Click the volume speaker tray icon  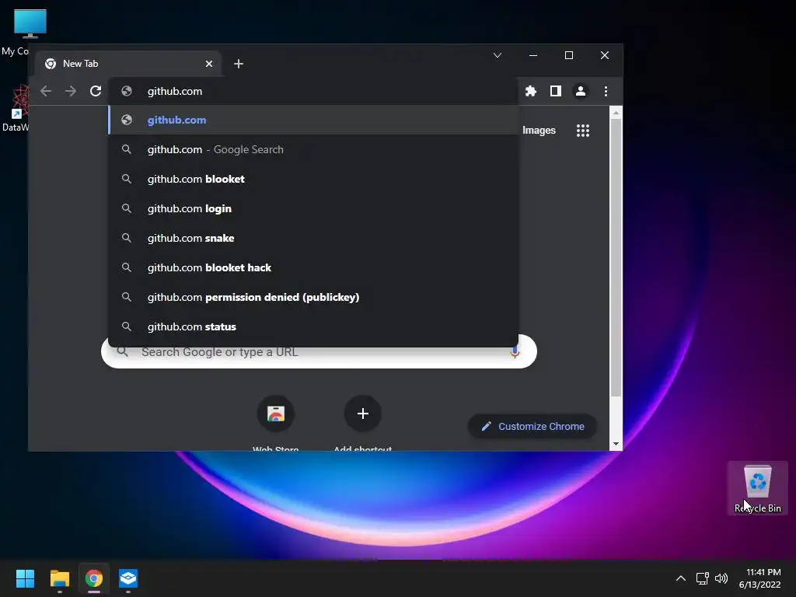[721, 578]
